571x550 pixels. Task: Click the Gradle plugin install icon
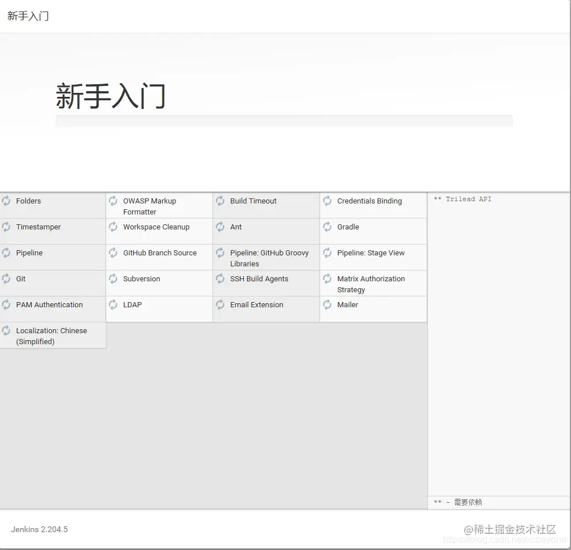327,227
